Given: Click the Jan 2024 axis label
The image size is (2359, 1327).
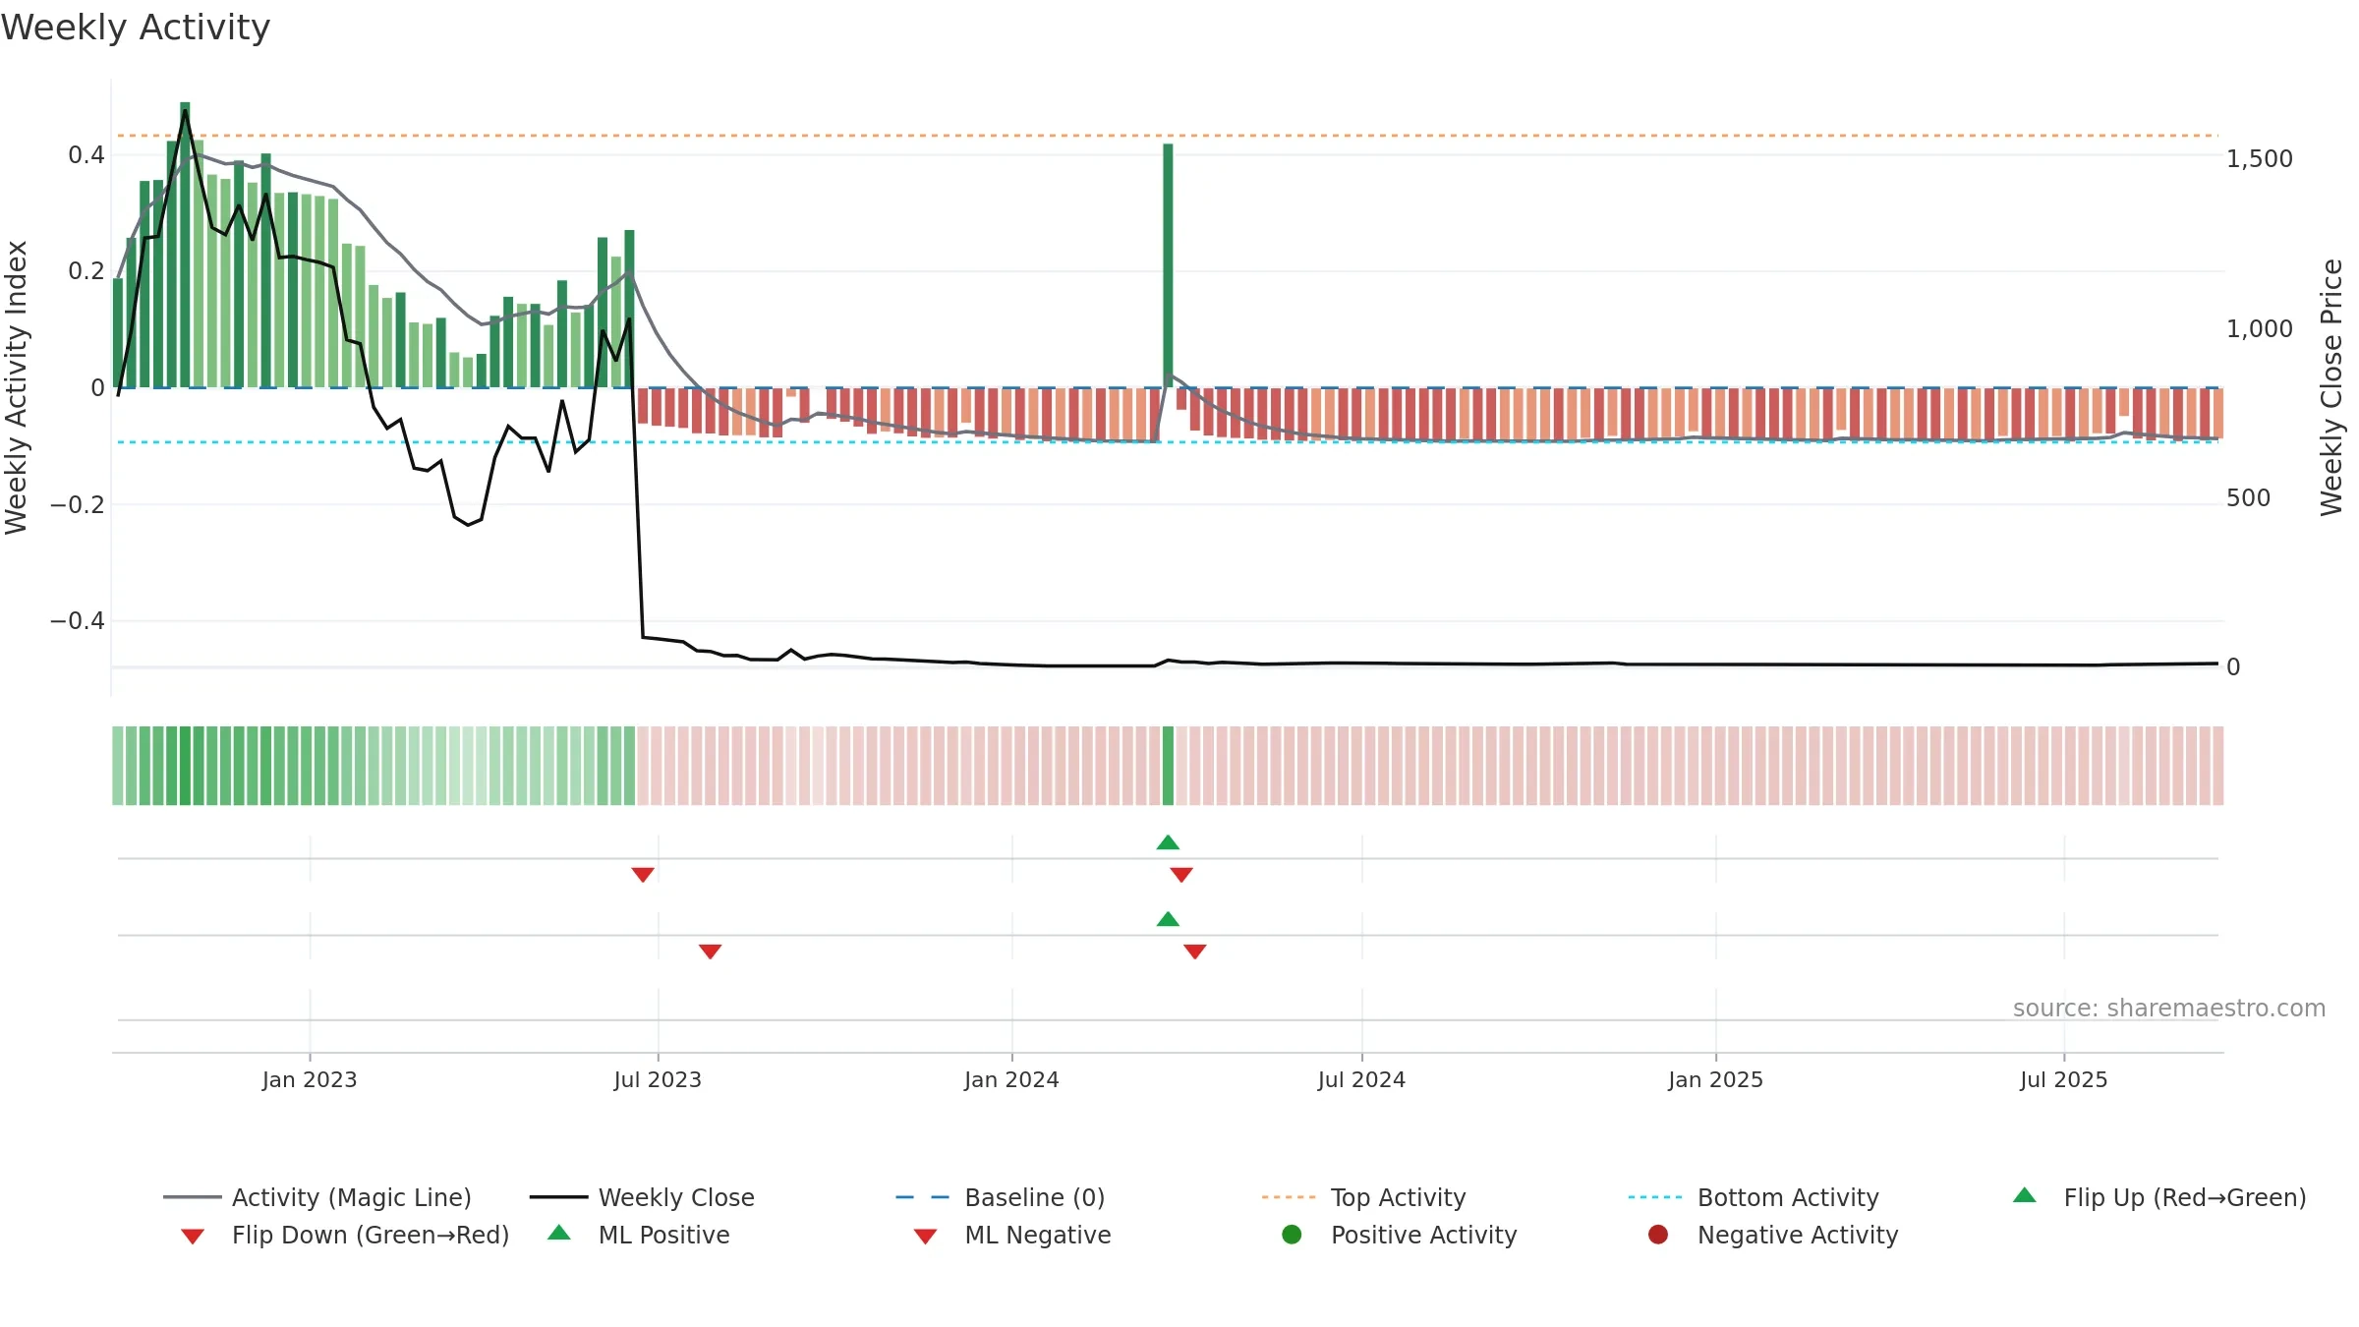Looking at the screenshot, I should (x=1011, y=1080).
